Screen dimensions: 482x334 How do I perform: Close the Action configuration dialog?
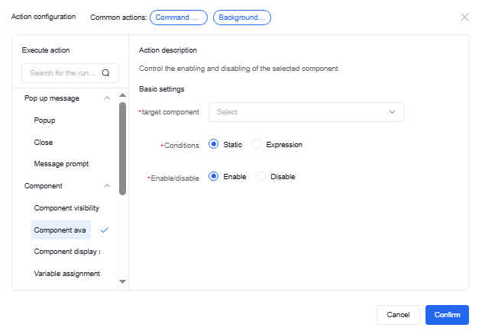point(464,17)
